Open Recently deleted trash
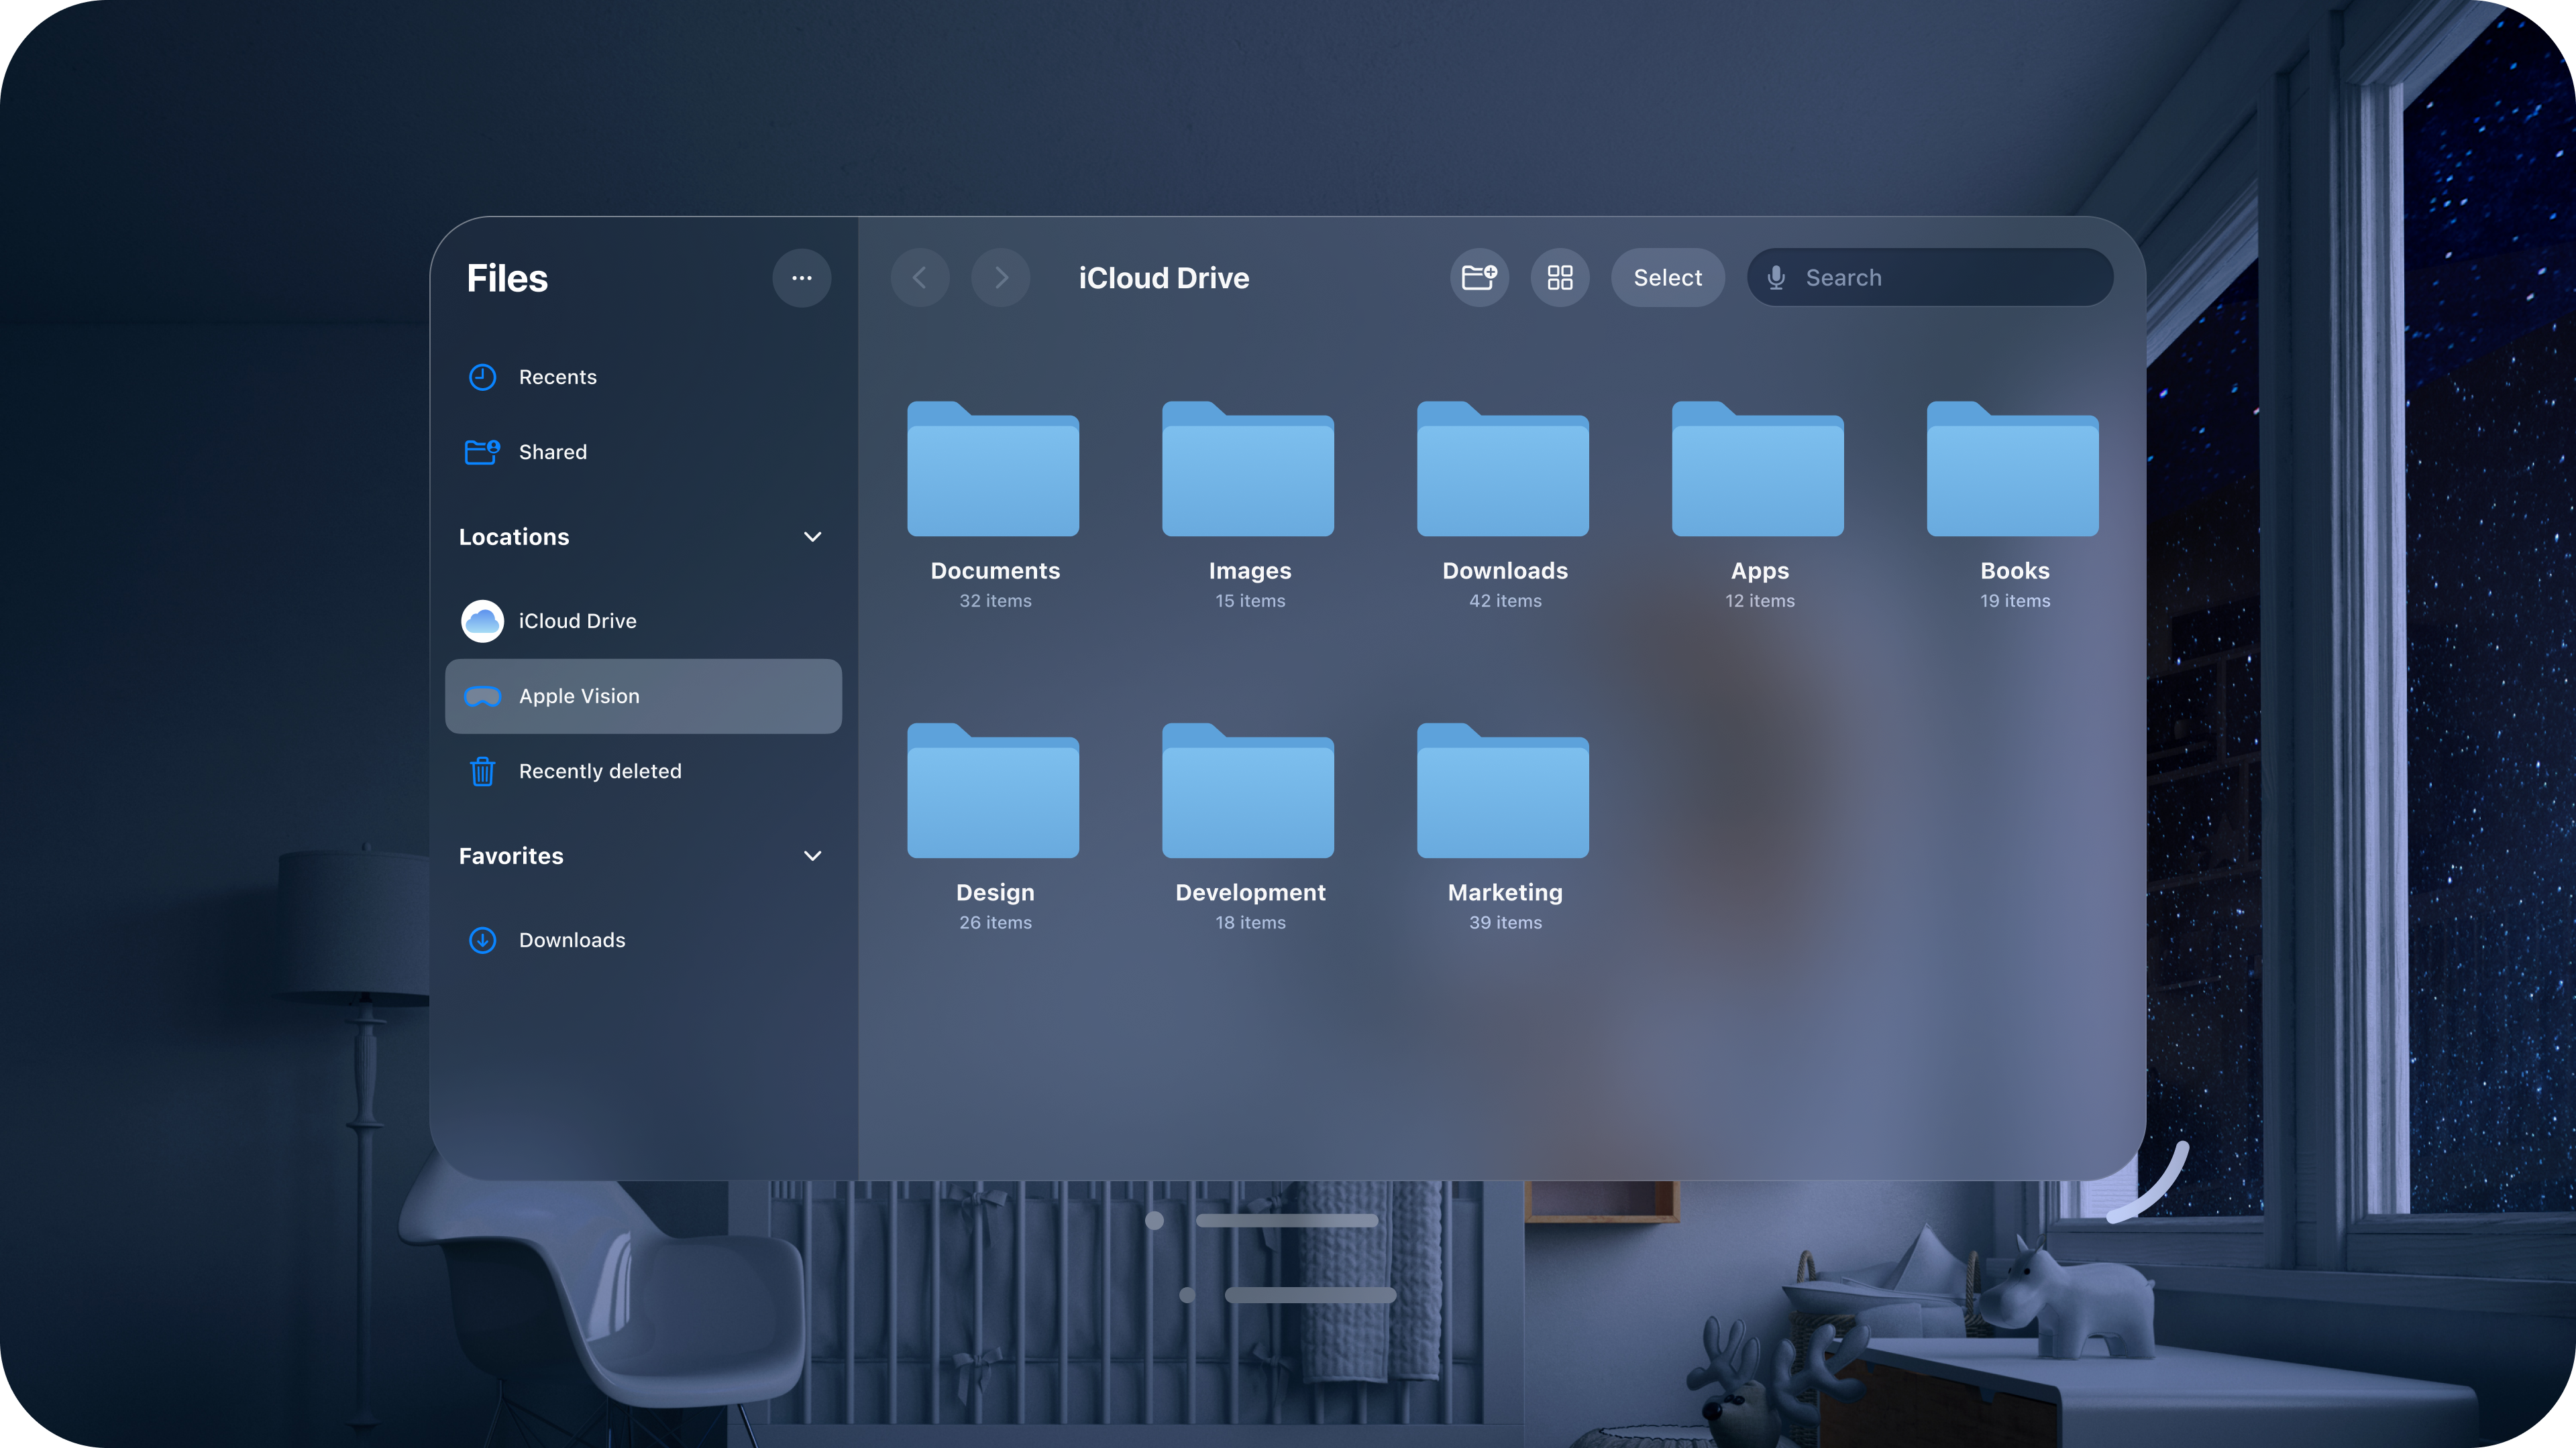 coord(599,770)
